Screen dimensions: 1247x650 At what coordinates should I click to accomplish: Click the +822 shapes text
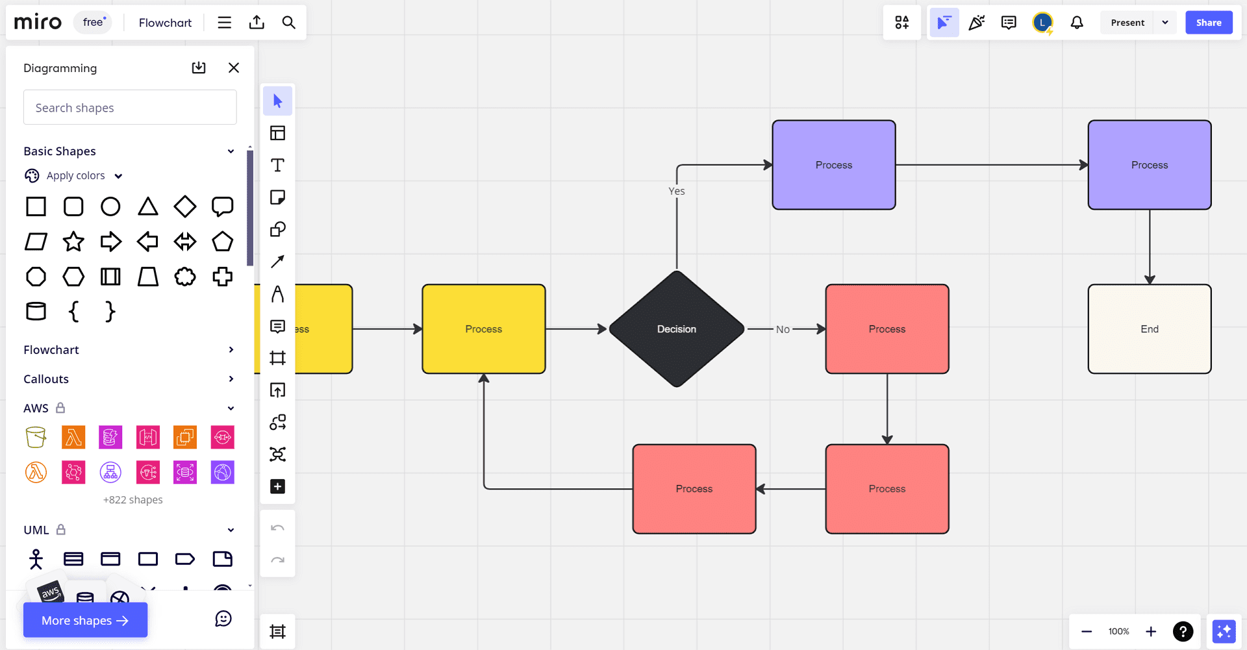(132, 499)
